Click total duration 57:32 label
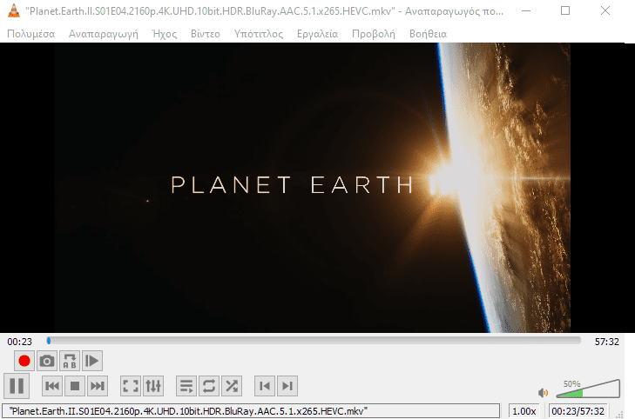The width and height of the screenshot is (635, 419). coord(606,342)
